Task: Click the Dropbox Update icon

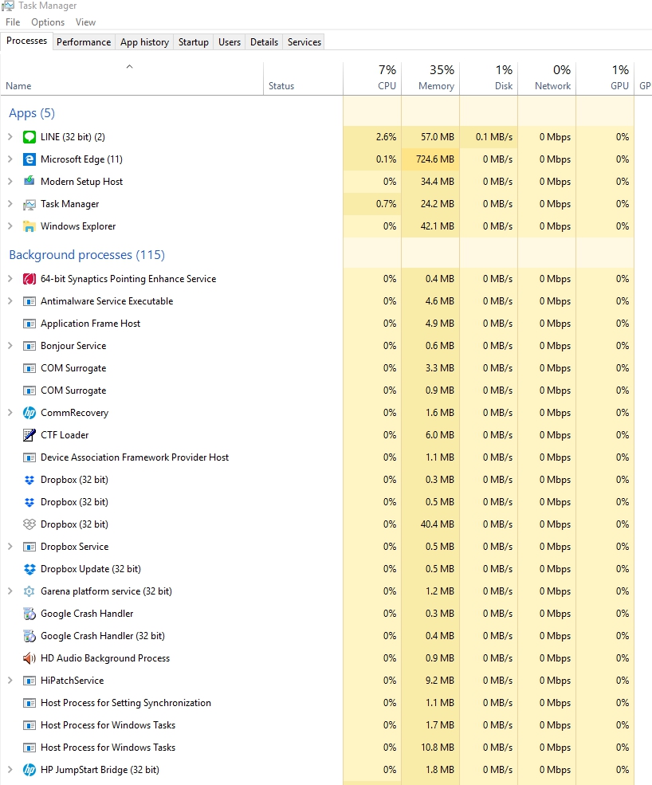Action: [x=29, y=569]
